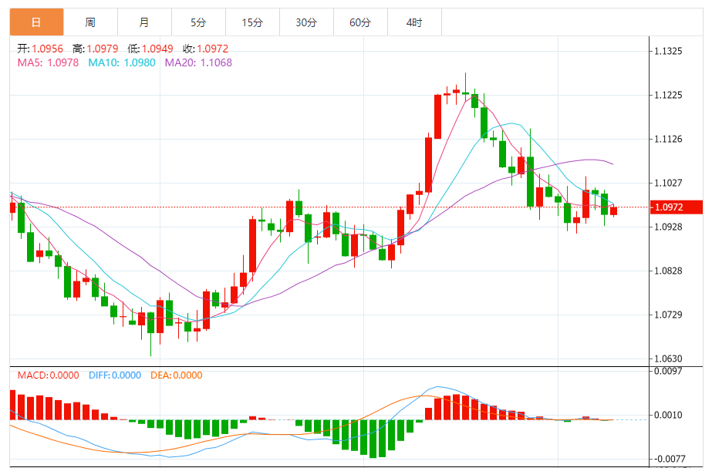Click the 1.0828 price axis label
The height and width of the screenshot is (468, 712).
(668, 271)
